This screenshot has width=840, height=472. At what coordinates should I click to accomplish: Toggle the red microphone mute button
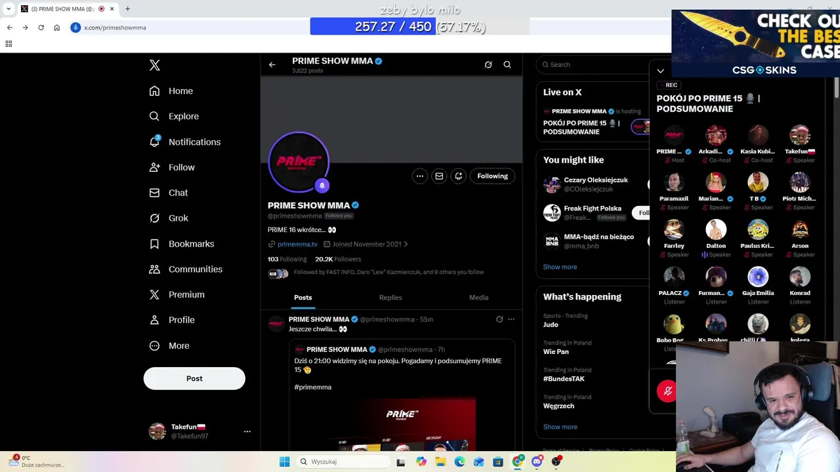pos(667,391)
